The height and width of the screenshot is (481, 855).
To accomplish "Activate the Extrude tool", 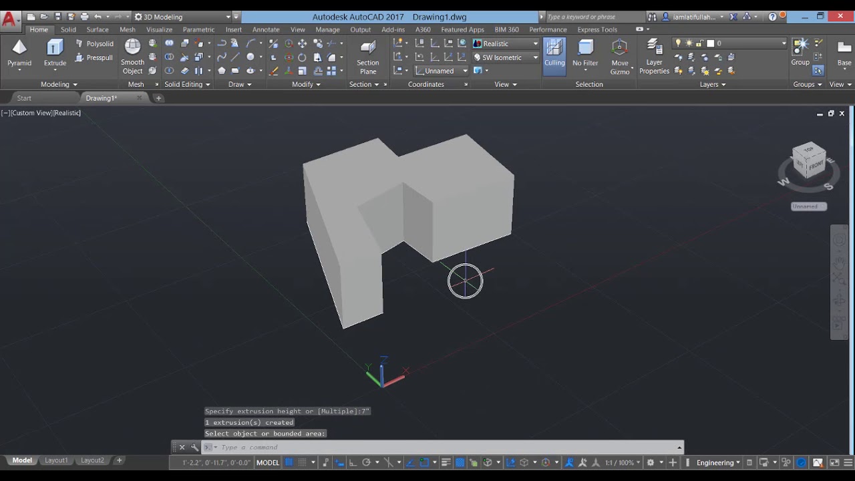I will pos(55,53).
